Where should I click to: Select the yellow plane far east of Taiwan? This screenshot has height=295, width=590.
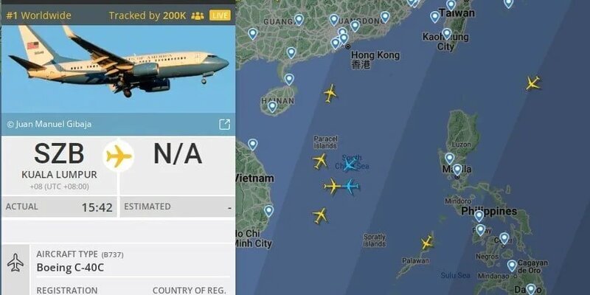(532, 83)
